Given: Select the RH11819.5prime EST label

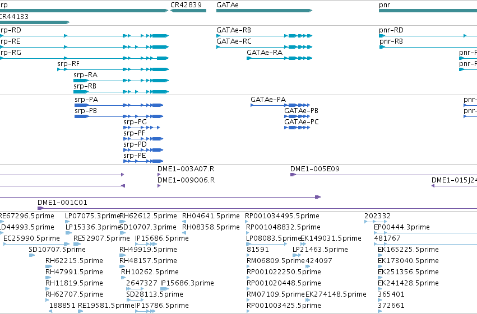Looking at the screenshot, I should pos(74,283).
